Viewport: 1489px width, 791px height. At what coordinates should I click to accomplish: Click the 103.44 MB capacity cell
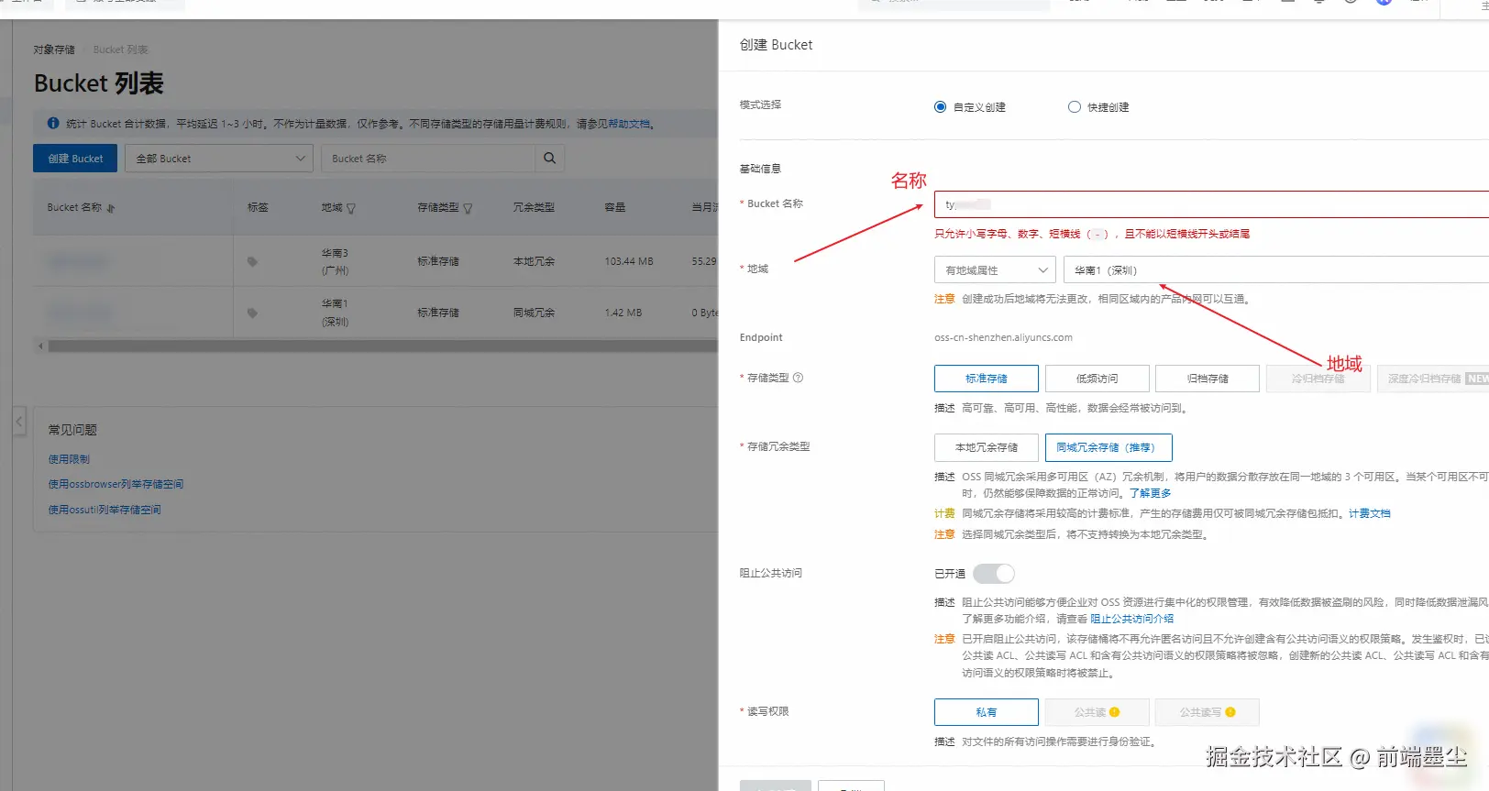629,261
